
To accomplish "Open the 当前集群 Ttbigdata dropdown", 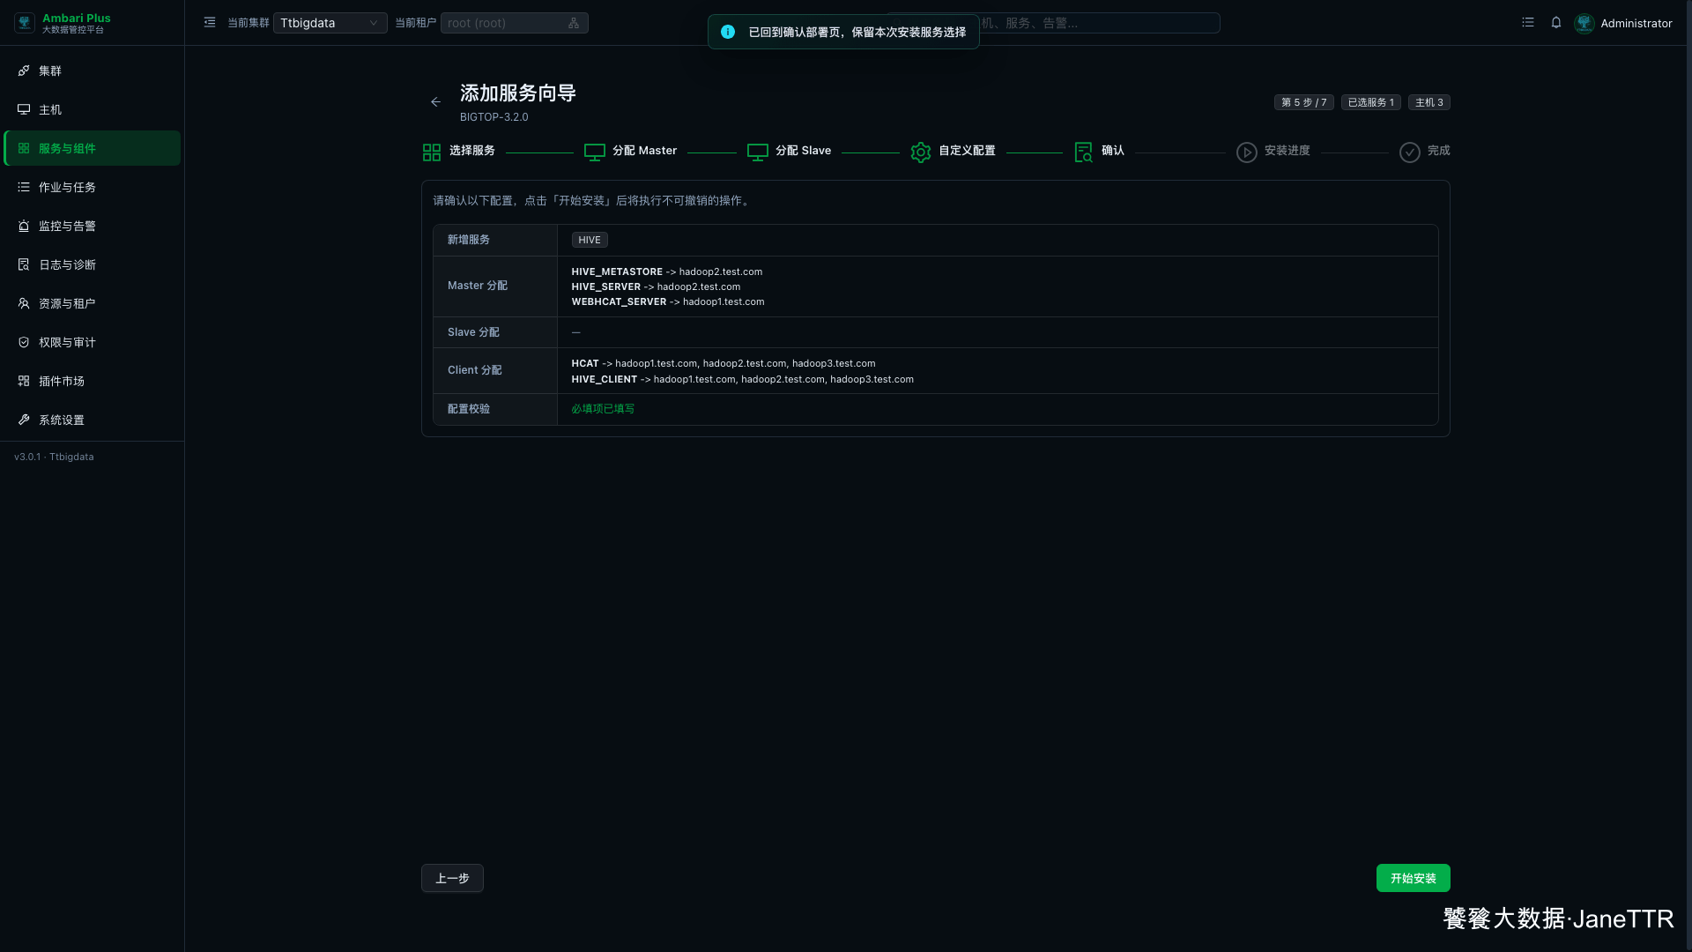I will pyautogui.click(x=330, y=23).
